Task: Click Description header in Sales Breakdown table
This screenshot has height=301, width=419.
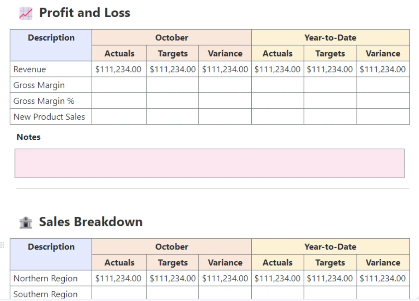Action: coord(51,247)
